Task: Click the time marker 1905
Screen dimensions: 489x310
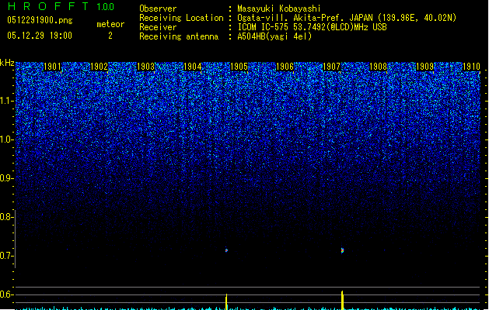Action: pyautogui.click(x=239, y=66)
